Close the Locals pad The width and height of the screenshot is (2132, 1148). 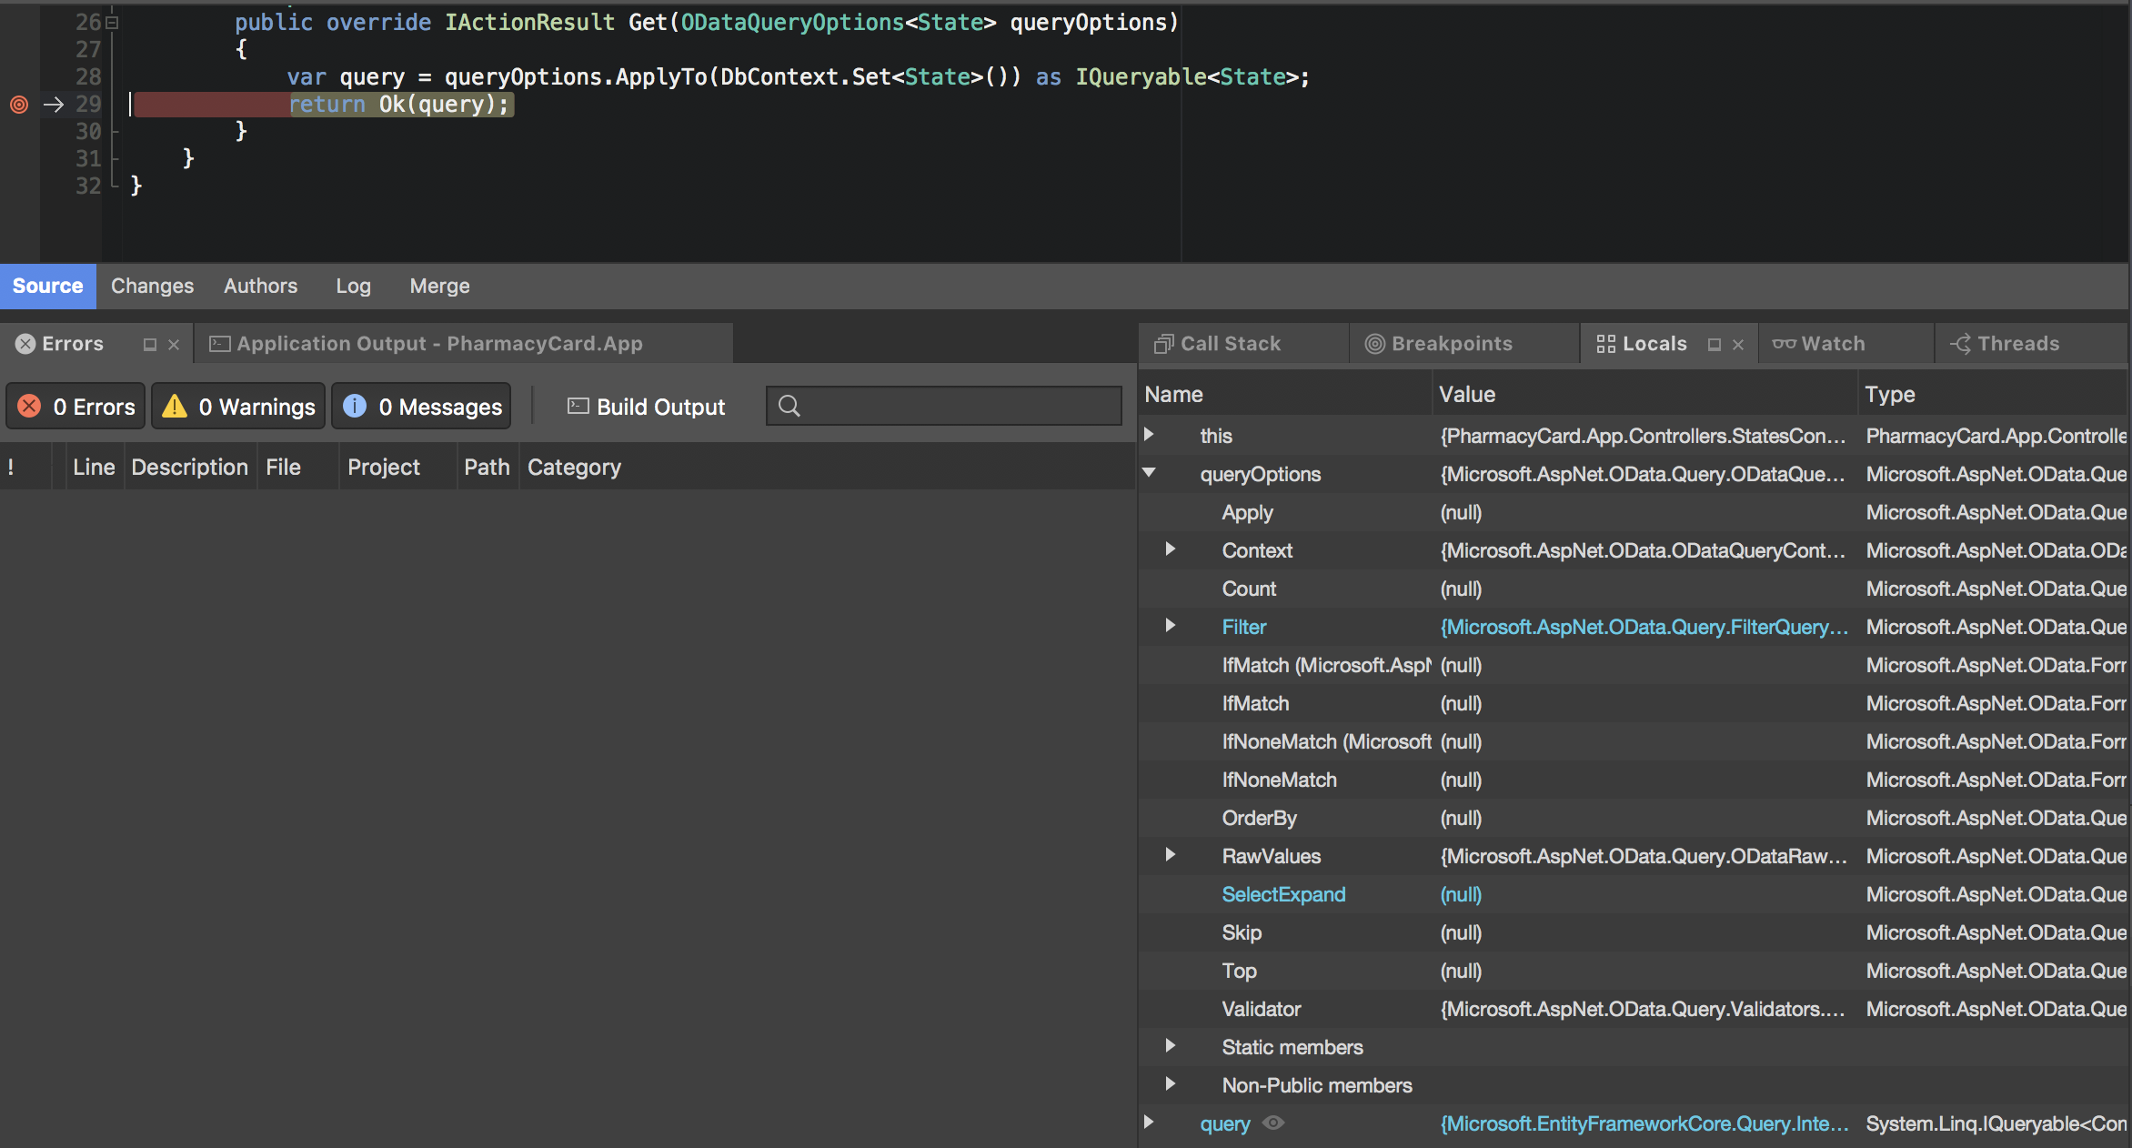coord(1738,345)
